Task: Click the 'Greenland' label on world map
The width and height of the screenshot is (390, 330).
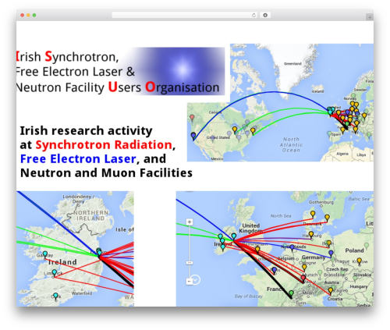Action: coord(292,64)
